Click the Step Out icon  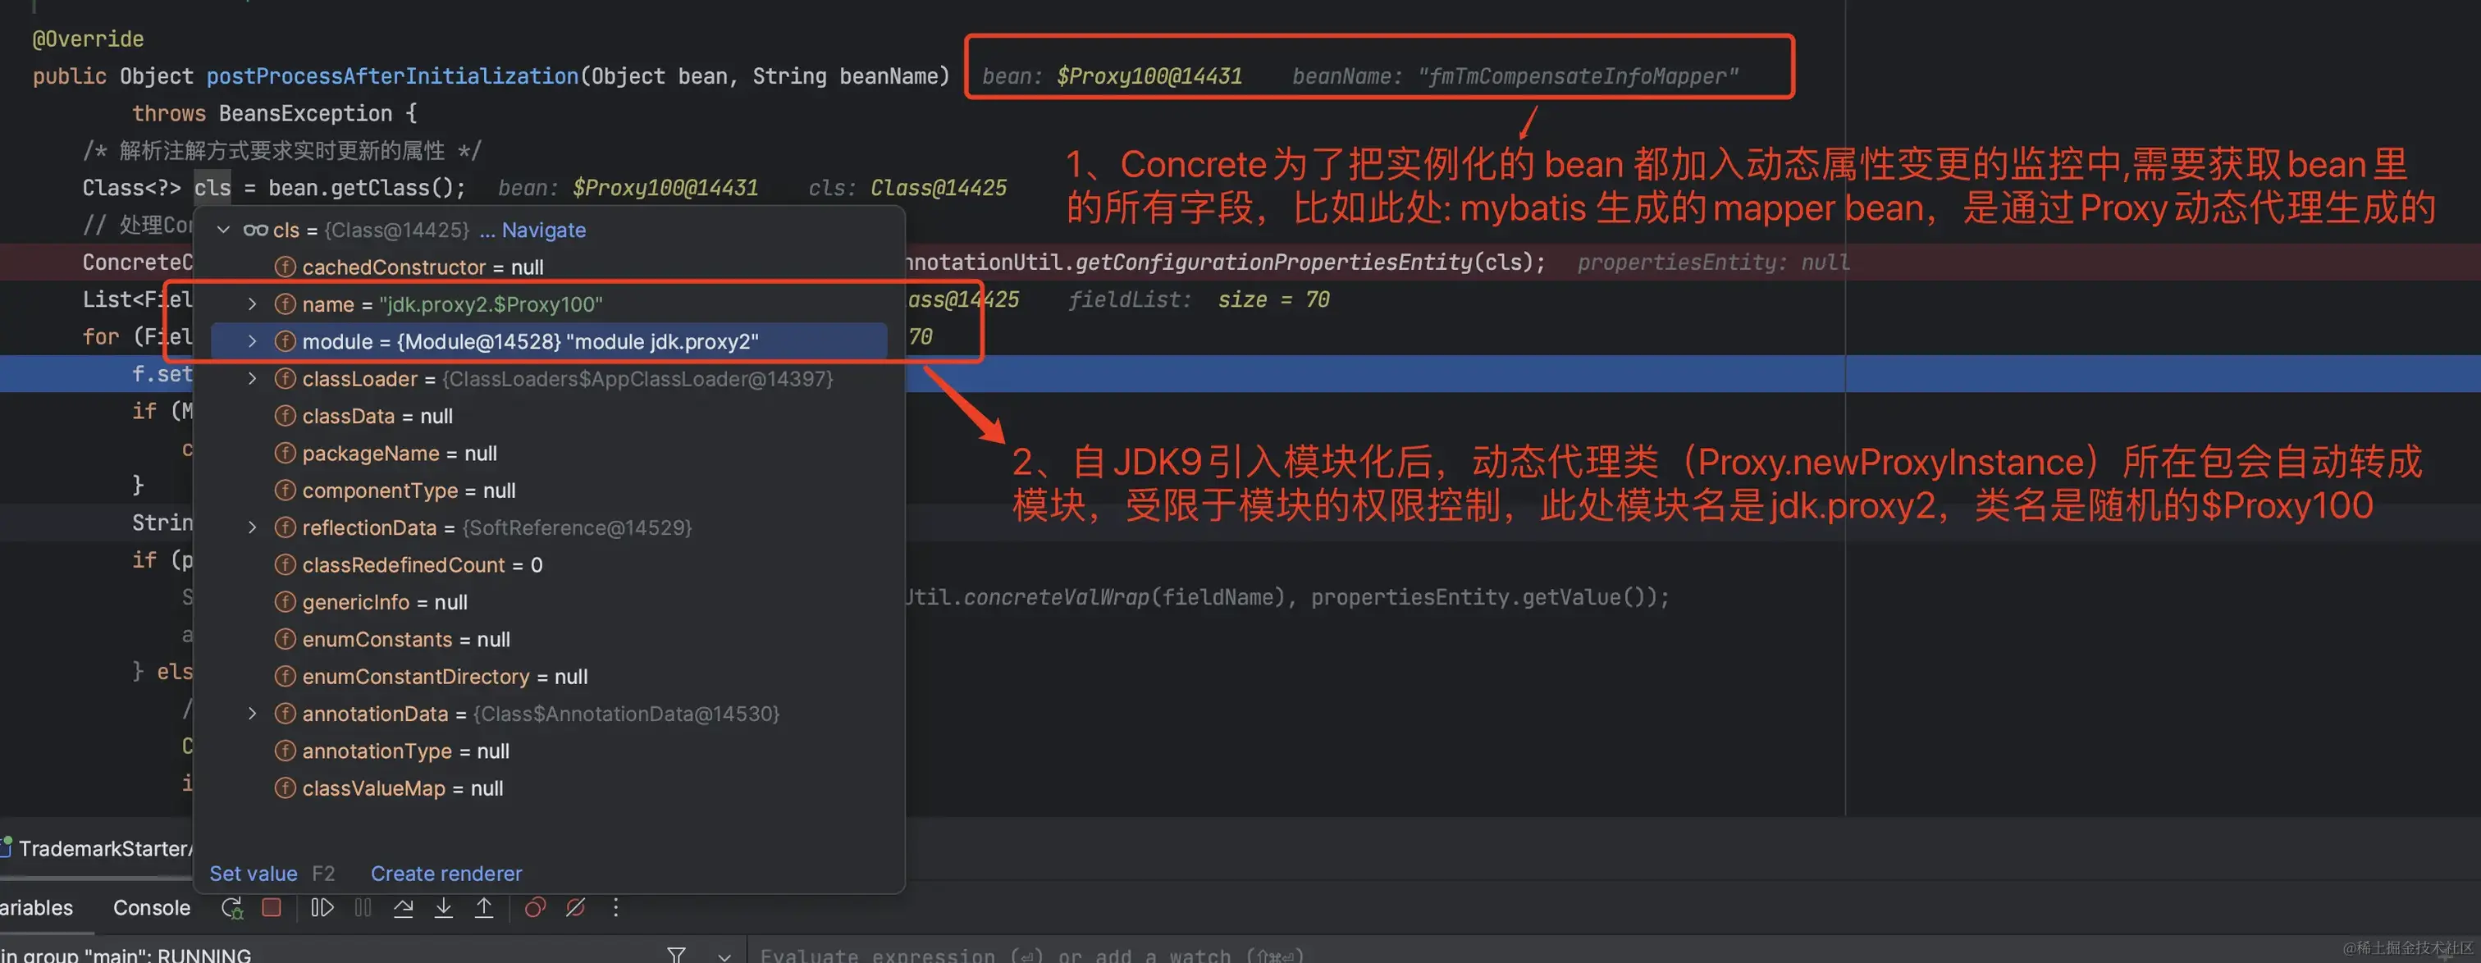[484, 907]
